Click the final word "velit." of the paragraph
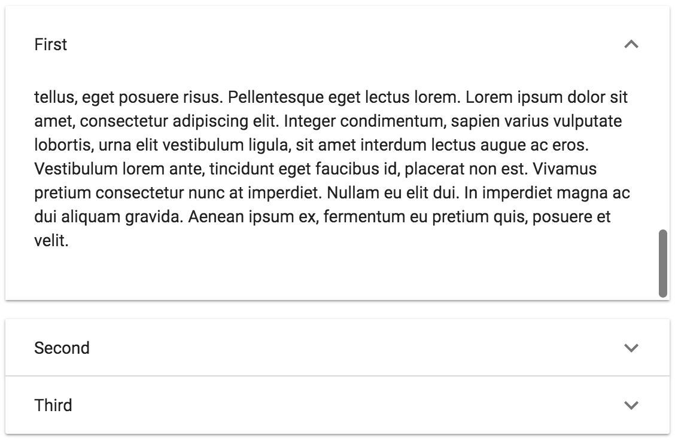The width and height of the screenshot is (675, 444). point(51,241)
